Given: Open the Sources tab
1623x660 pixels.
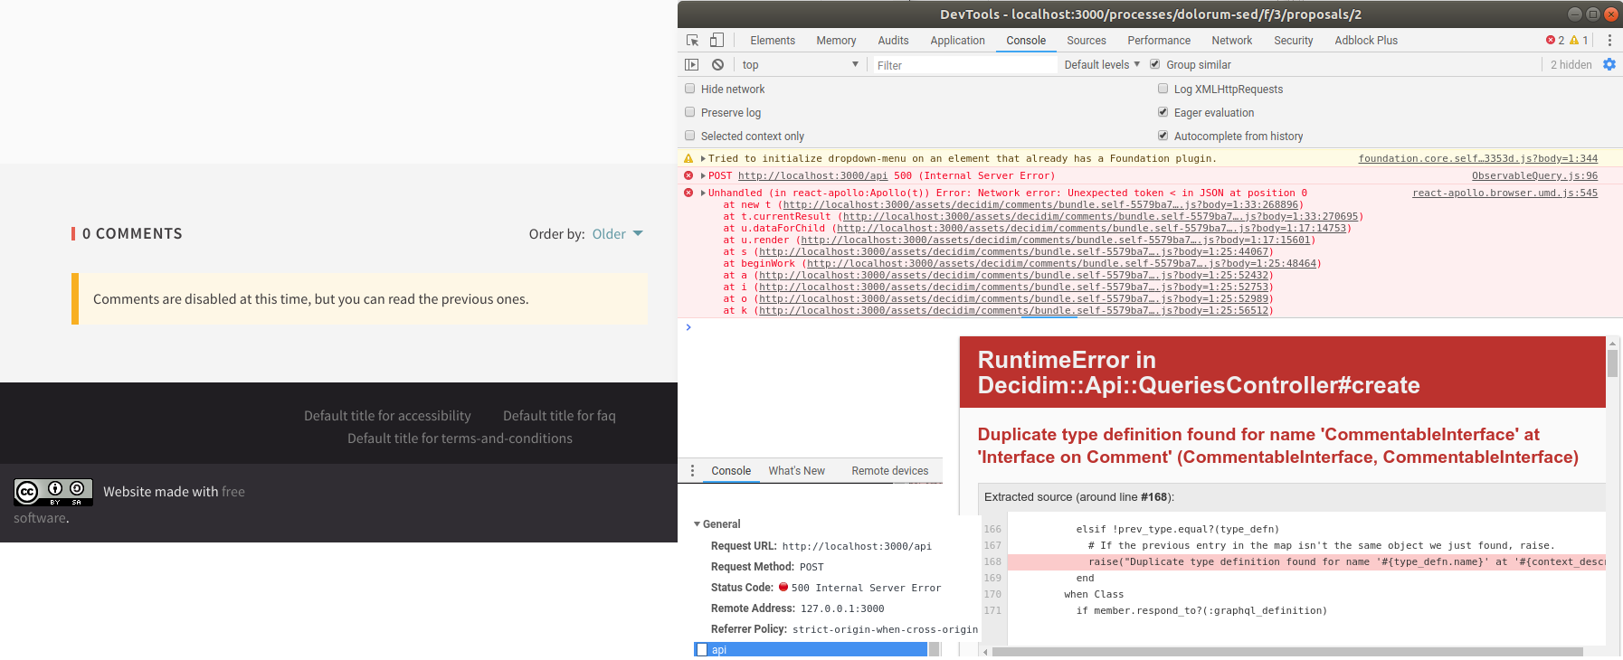Looking at the screenshot, I should pyautogui.click(x=1087, y=41).
